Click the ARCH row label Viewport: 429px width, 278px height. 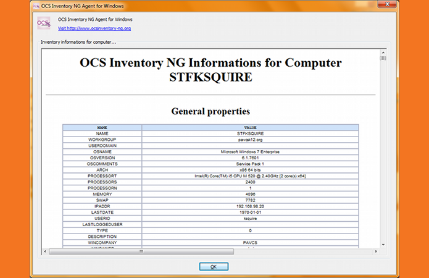(102, 170)
